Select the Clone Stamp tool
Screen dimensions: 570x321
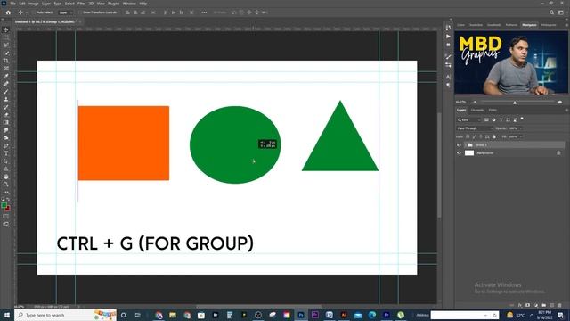coord(6,99)
